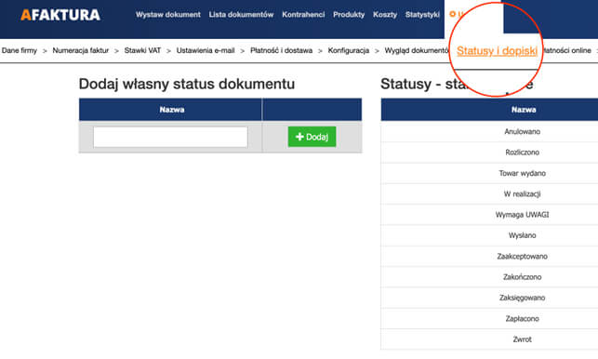Select the Rozliczono status row
Screen dimensions: 598x359
click(x=489, y=153)
